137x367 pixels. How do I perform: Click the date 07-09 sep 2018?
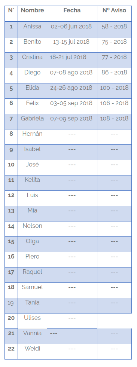pyautogui.click(x=71, y=119)
